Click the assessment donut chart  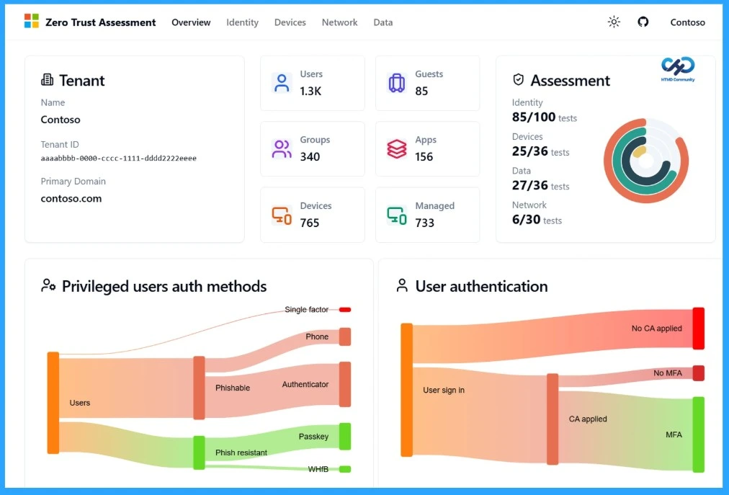coord(646,161)
